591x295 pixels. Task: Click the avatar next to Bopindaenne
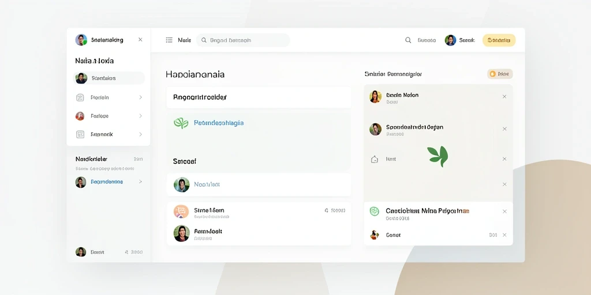pyautogui.click(x=81, y=182)
